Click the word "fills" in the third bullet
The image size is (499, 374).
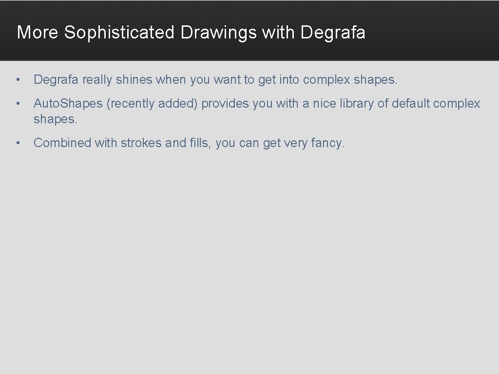199,143
